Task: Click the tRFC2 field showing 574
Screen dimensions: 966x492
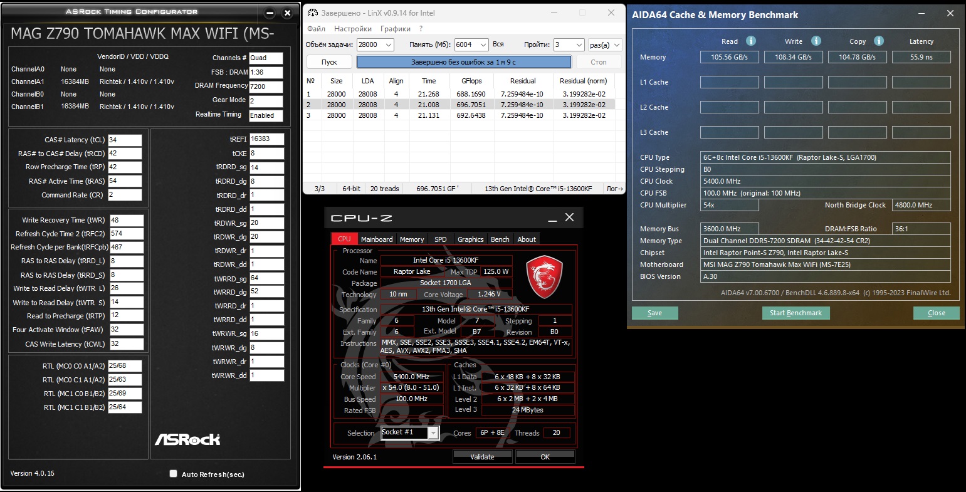Action: click(x=126, y=233)
